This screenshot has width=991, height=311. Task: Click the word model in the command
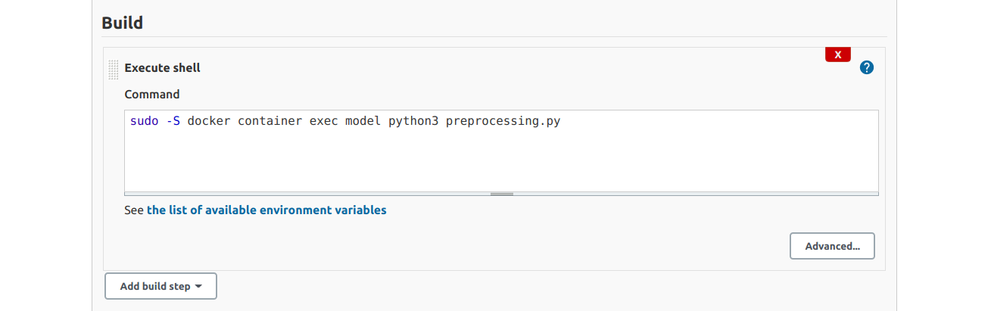click(x=363, y=121)
